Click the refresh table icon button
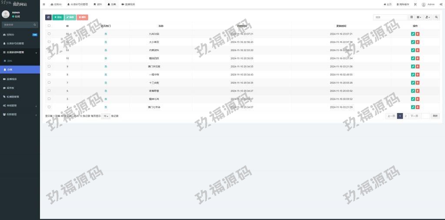This screenshot has height=220, width=445. tap(48, 17)
